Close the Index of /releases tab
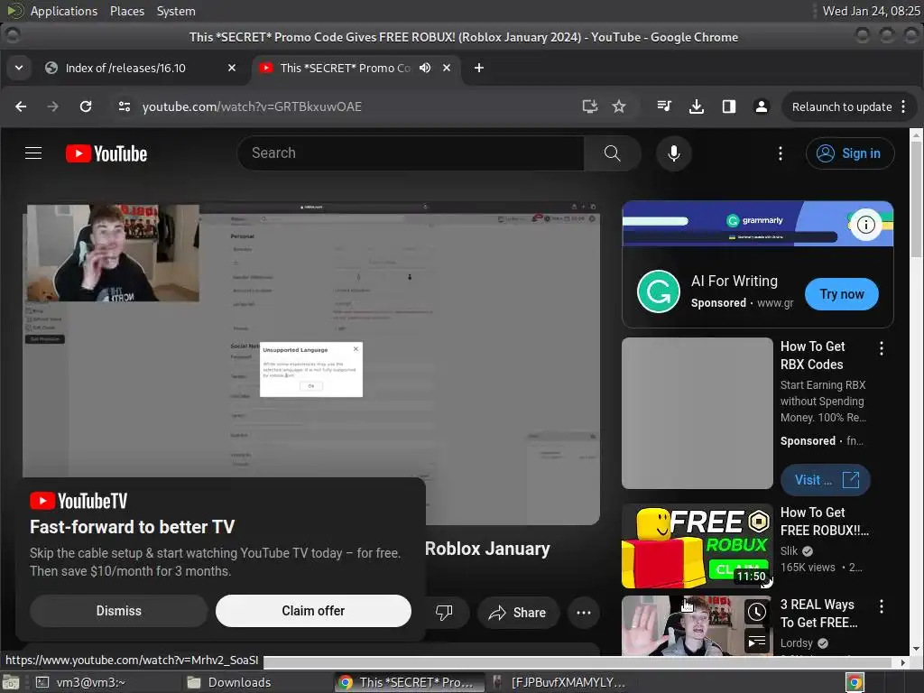The width and height of the screenshot is (924, 693). coord(232,68)
